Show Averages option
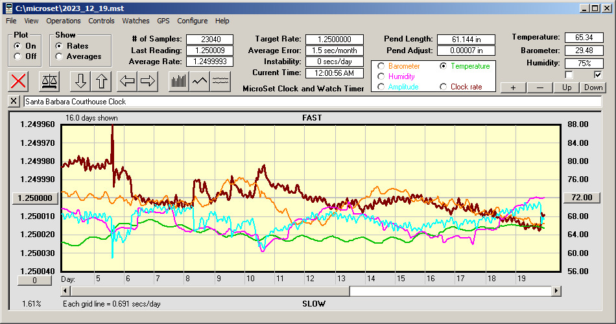Viewport: 616px width, 324px height. (x=59, y=56)
